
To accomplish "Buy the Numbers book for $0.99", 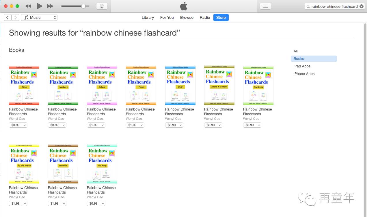I will click(x=55, y=125).
